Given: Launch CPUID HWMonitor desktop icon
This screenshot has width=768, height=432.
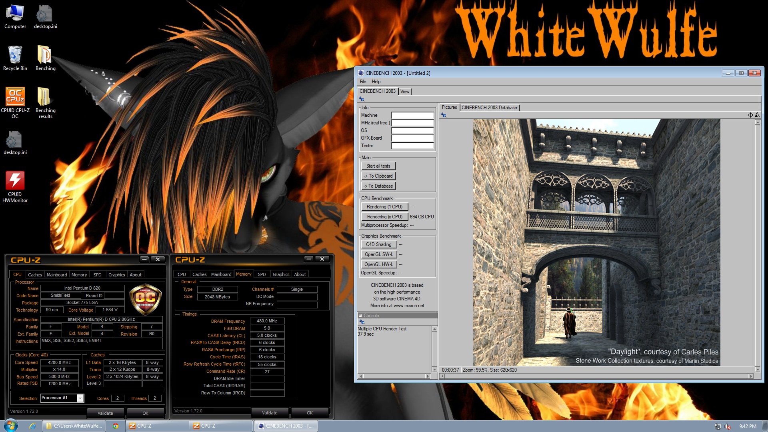Looking at the screenshot, I should [x=15, y=187].
